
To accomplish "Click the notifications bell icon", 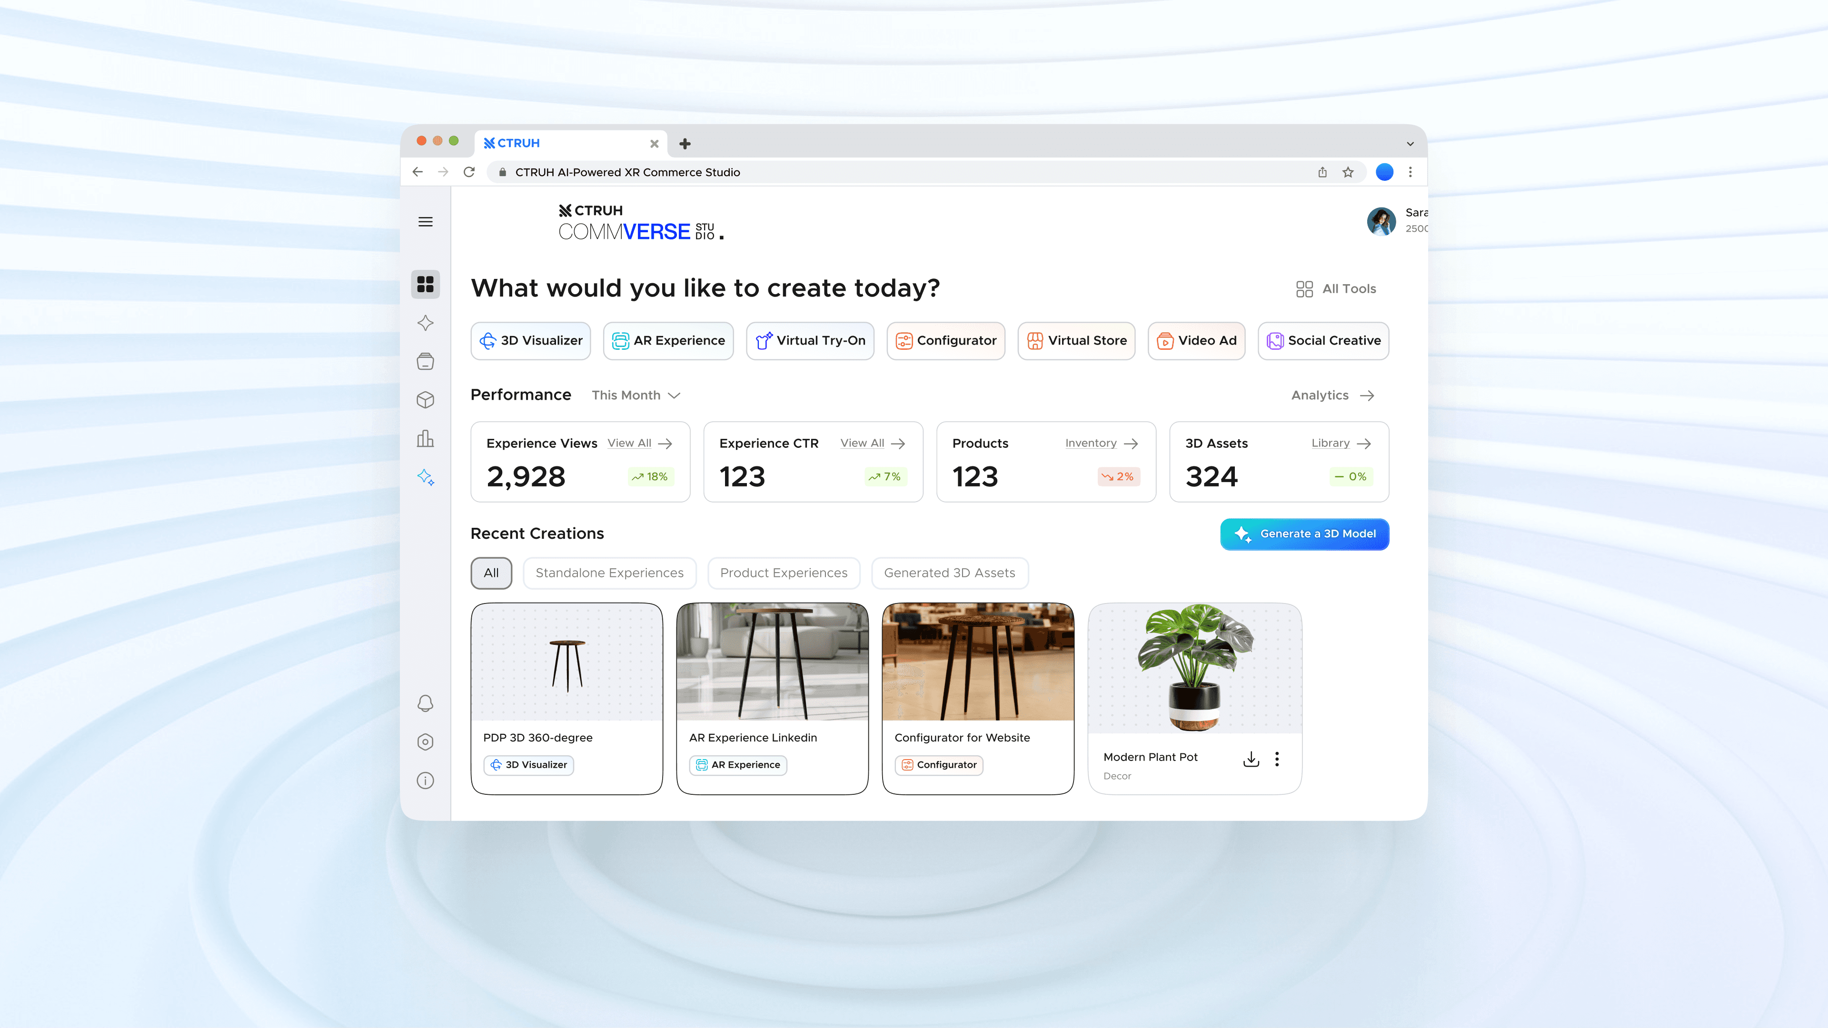I will tap(425, 703).
